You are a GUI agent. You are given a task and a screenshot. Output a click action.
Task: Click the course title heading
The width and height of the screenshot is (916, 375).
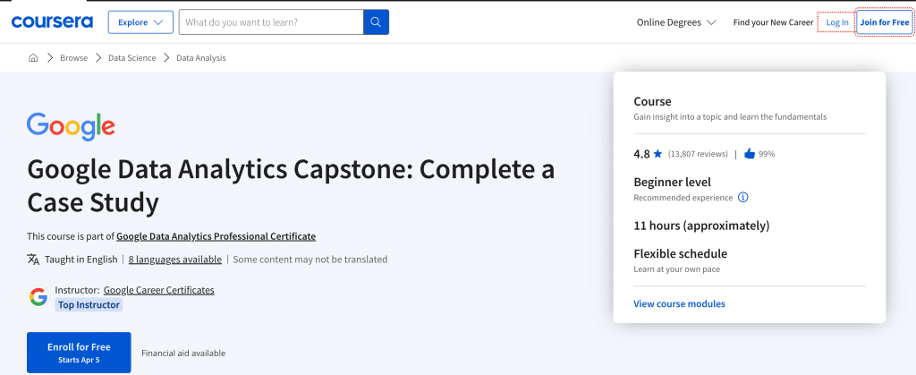[x=291, y=186]
